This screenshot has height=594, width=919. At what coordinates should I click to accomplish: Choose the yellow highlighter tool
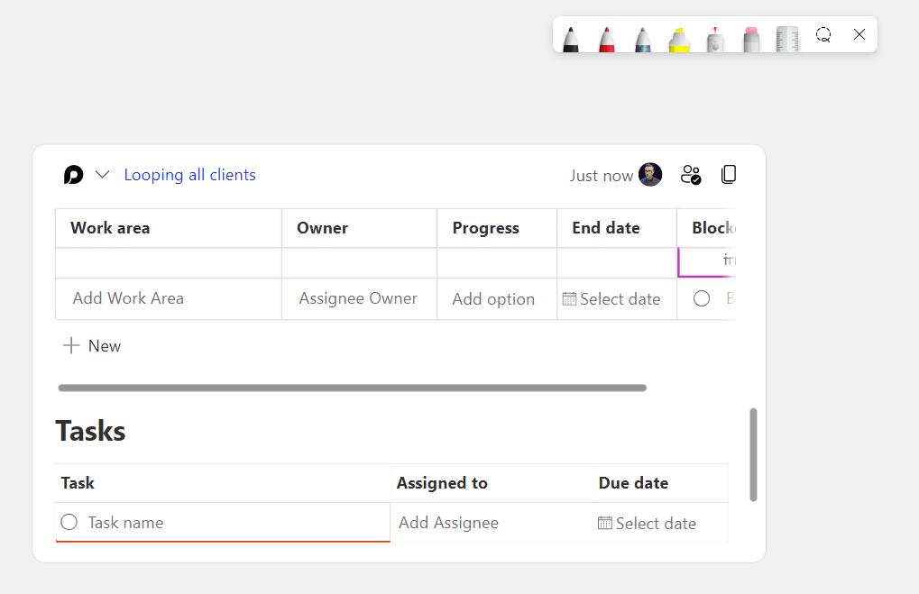coord(679,39)
